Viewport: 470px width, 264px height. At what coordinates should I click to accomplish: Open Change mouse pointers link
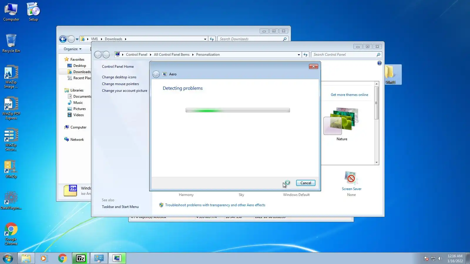(x=120, y=84)
